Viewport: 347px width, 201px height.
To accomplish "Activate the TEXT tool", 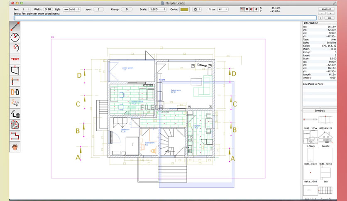I will (x=15, y=59).
